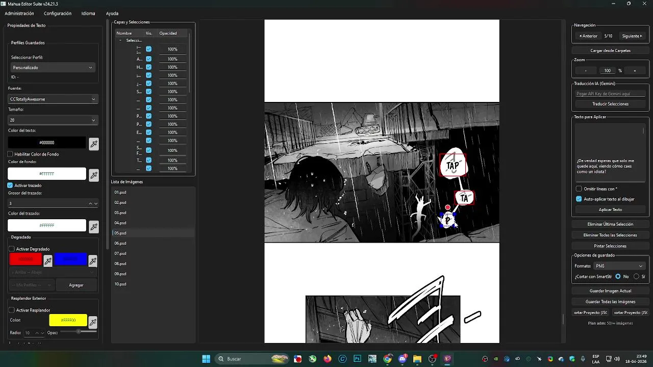Select the Sí radio for SmartStitch cut
653x367 pixels.
point(636,276)
